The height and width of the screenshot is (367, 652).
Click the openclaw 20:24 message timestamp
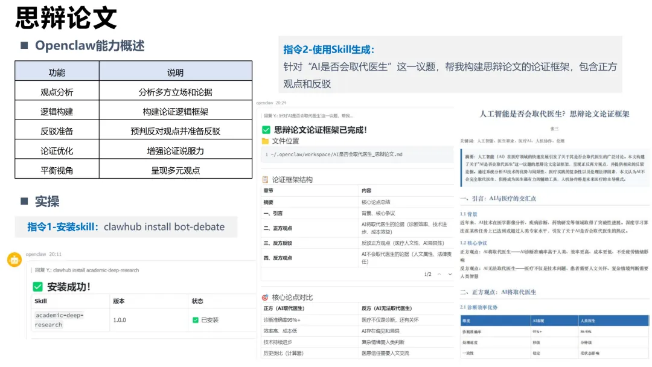pyautogui.click(x=271, y=103)
